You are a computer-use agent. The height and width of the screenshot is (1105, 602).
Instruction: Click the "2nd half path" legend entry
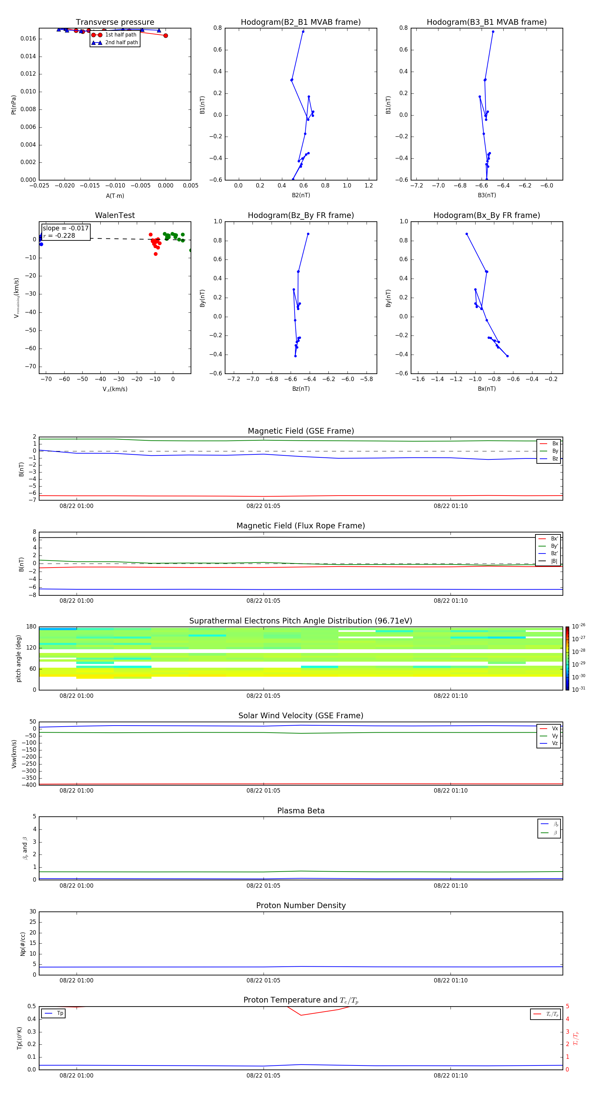[x=114, y=43]
